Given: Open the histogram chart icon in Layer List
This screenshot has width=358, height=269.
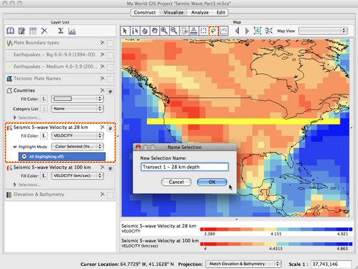Looking at the screenshot, I should coord(72,31).
